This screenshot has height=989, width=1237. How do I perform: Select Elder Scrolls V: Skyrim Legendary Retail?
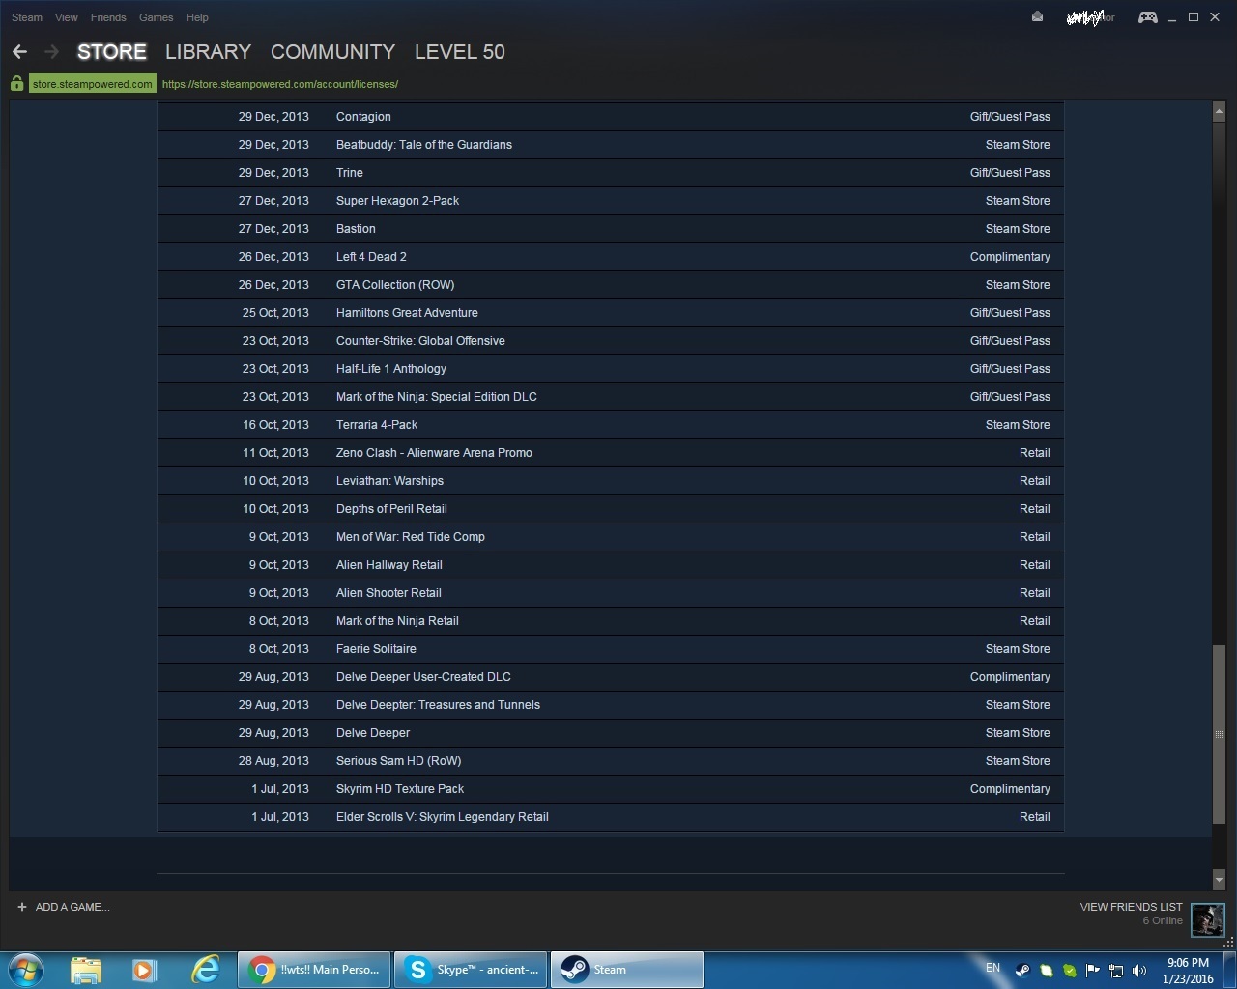click(x=610, y=817)
